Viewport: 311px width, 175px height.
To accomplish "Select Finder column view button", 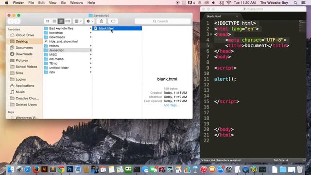I will [61, 21].
